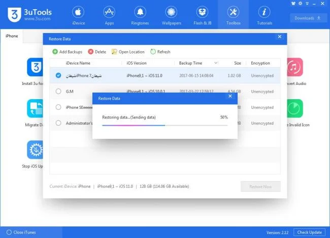
Task: Open the Migrate Data tool icon
Action: point(35,108)
